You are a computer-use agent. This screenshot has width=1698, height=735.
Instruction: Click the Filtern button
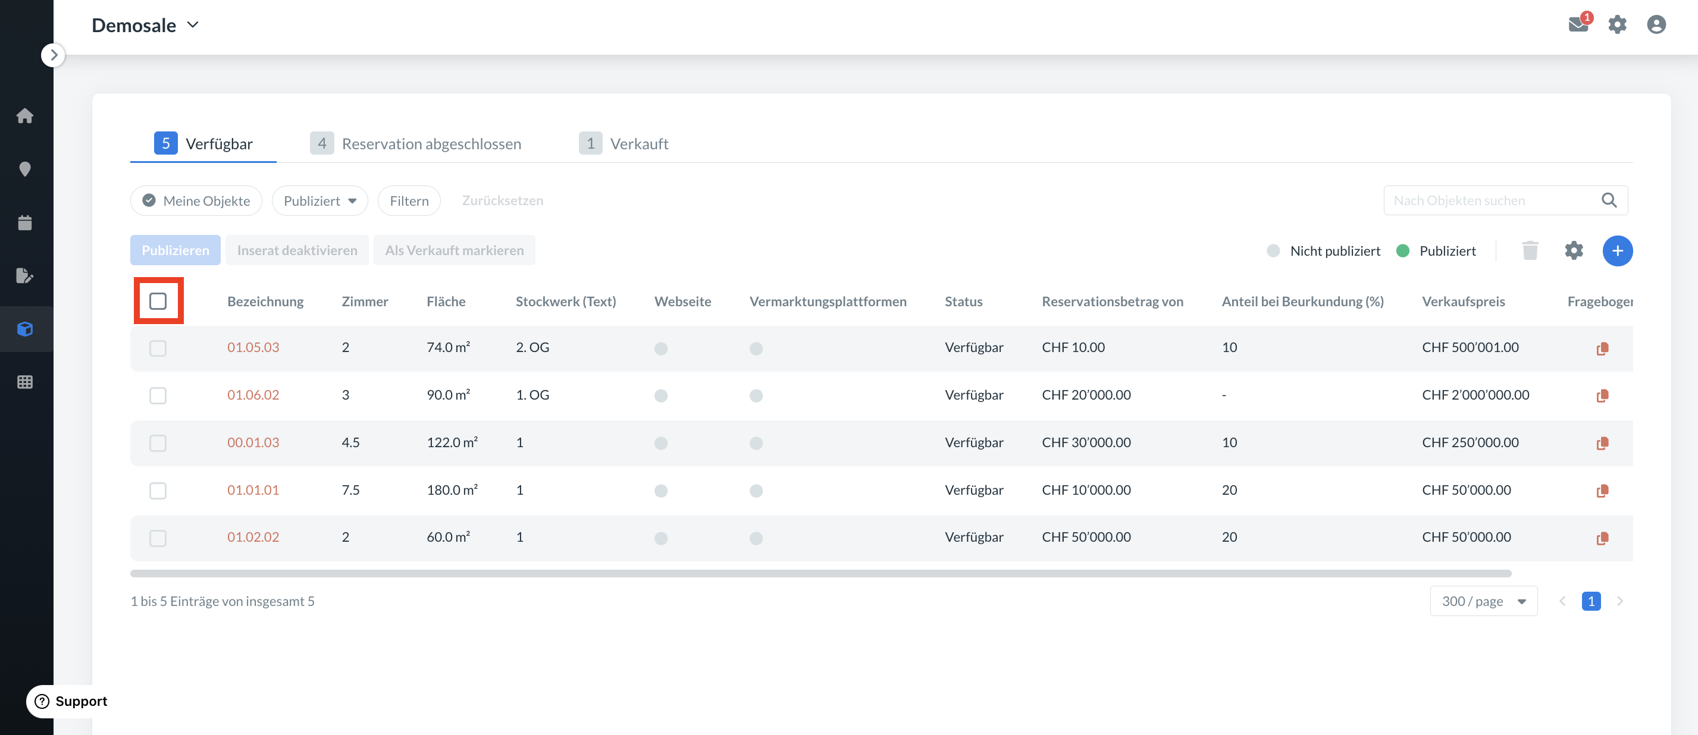click(x=409, y=201)
